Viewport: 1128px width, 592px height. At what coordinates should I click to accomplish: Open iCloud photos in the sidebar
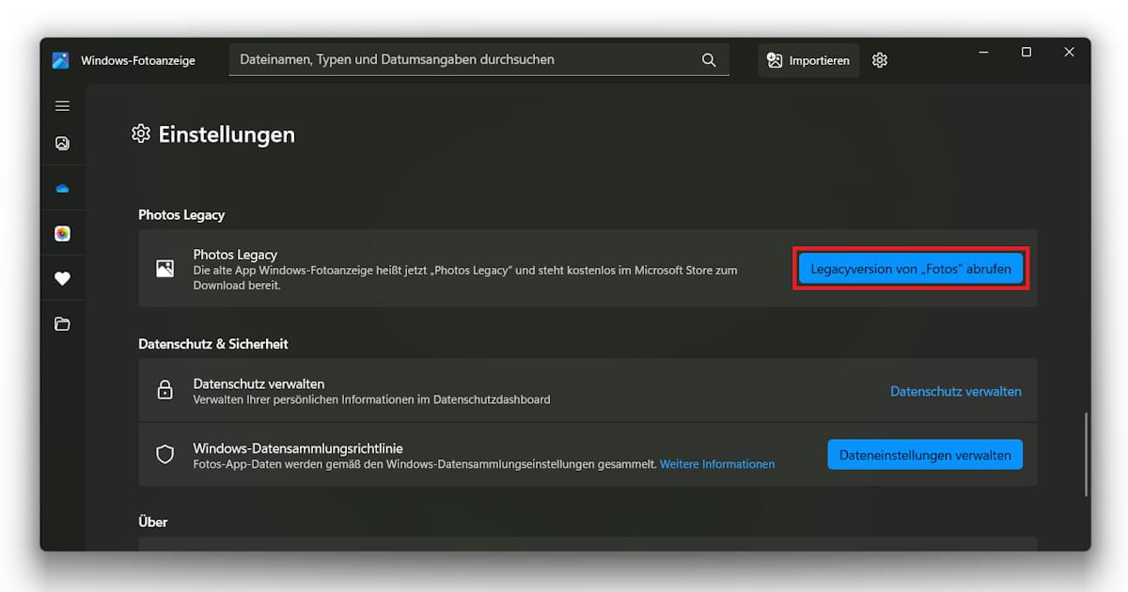[62, 232]
